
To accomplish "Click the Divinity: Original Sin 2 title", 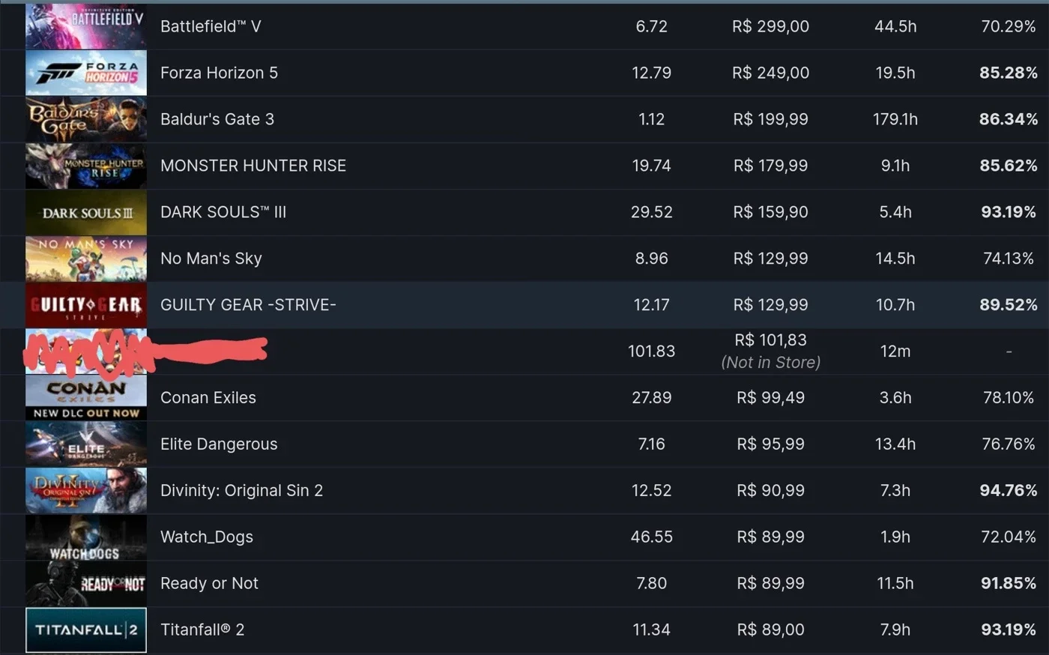I will [241, 491].
